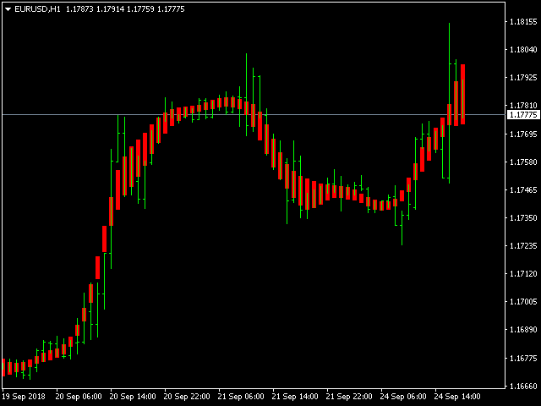Click the last red candle on the right
This screenshot has width=541, height=406.
click(x=462, y=94)
